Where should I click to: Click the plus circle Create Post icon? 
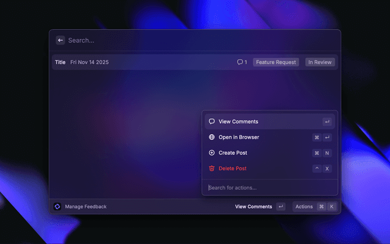(x=211, y=152)
